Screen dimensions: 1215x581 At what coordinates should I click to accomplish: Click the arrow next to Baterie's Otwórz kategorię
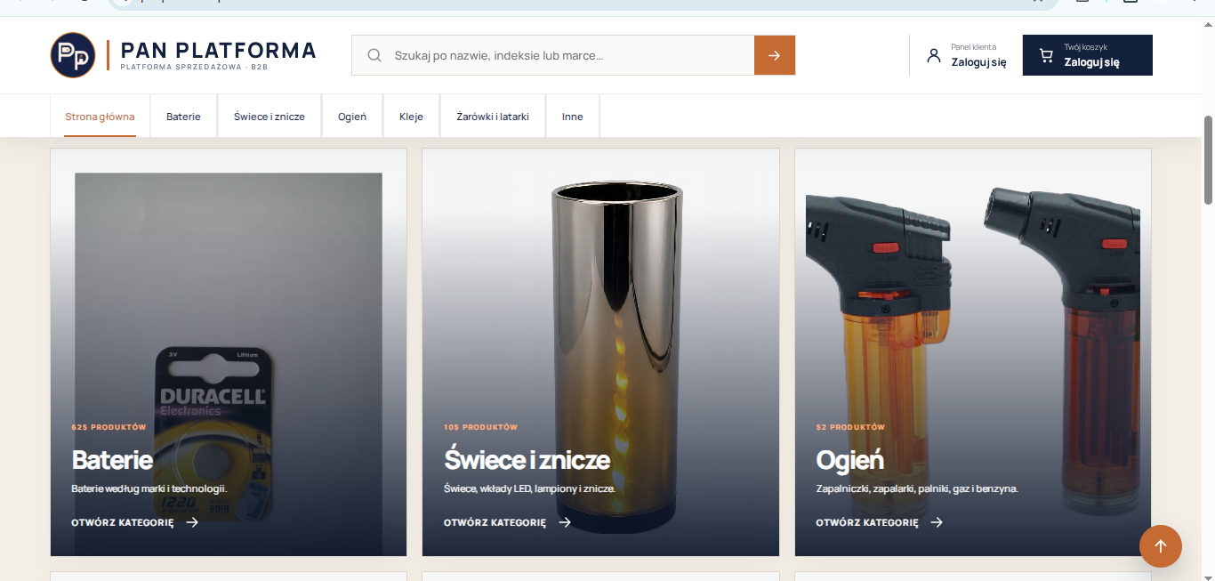click(192, 522)
